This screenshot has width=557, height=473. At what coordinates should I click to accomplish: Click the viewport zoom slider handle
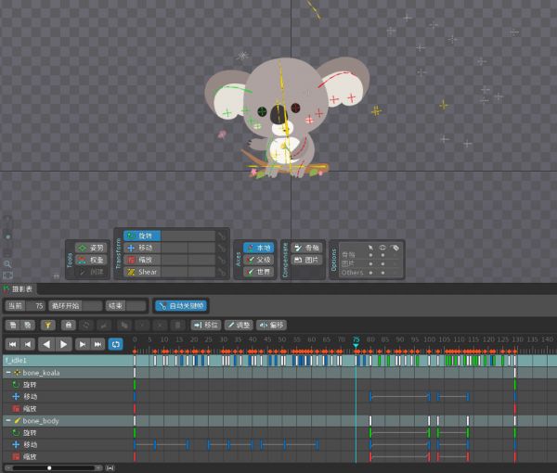pyautogui.click(x=7, y=236)
